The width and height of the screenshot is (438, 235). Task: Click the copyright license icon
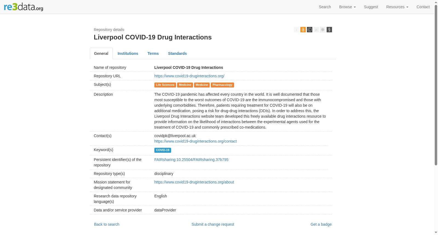coord(310,30)
